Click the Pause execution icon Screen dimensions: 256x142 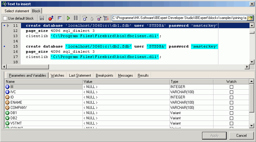coord(76,18)
